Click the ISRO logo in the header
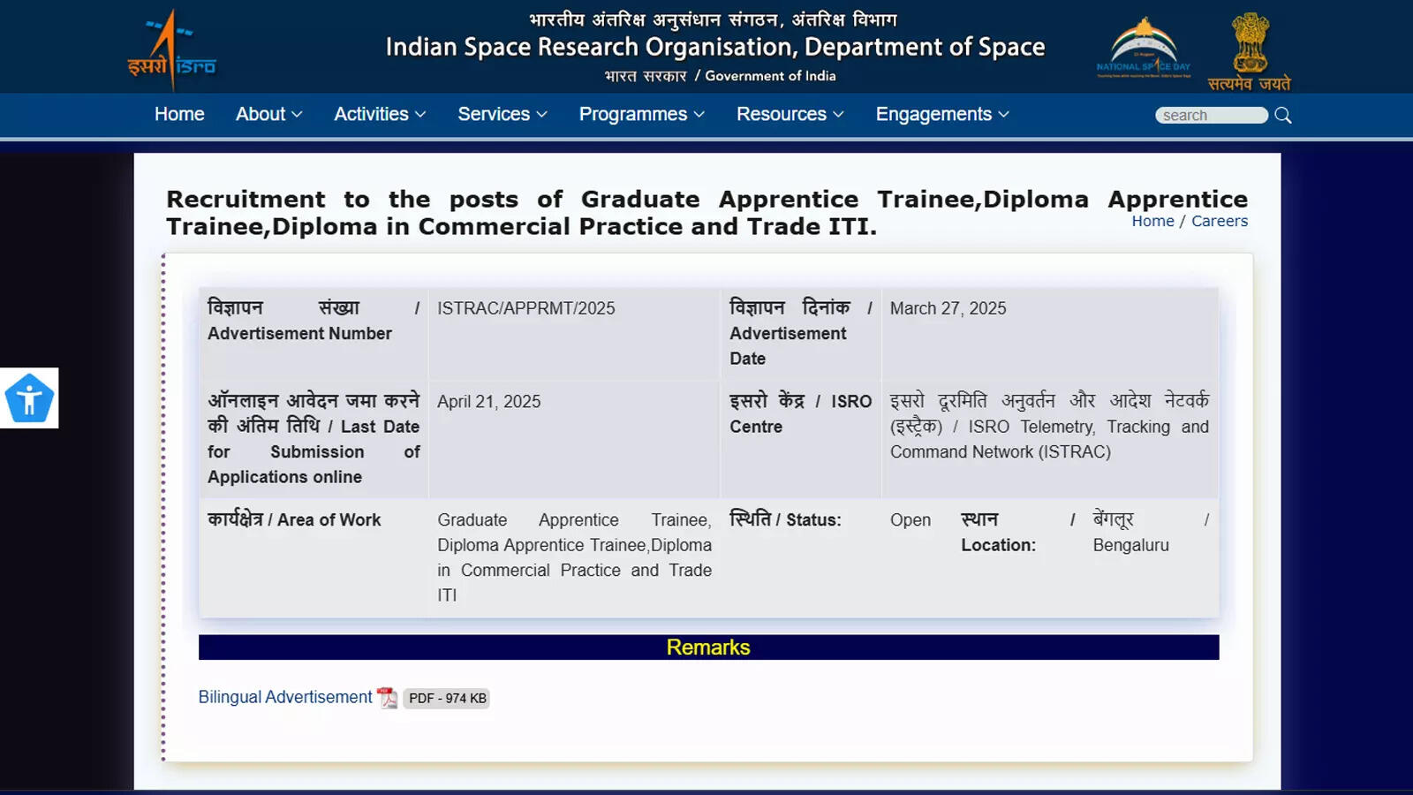 tap(172, 49)
